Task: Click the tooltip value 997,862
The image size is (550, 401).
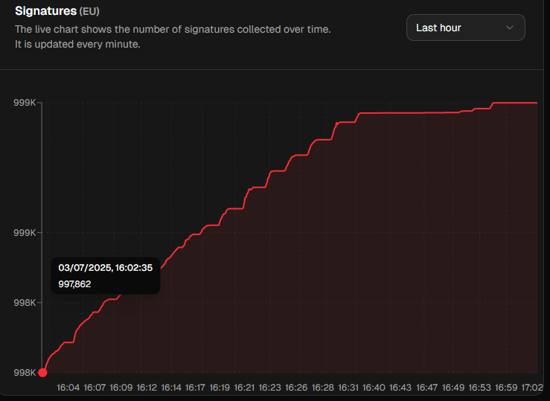Action: (74, 284)
